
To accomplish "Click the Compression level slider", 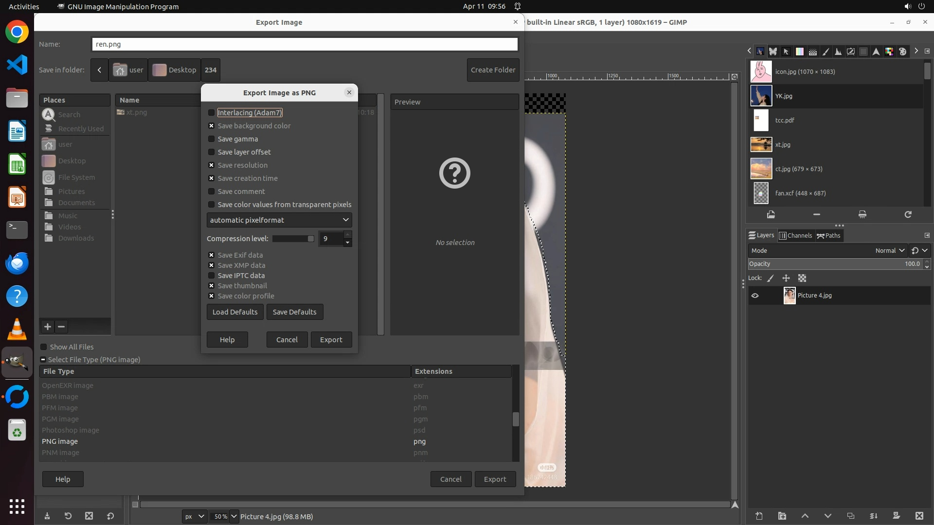I will click(x=293, y=239).
